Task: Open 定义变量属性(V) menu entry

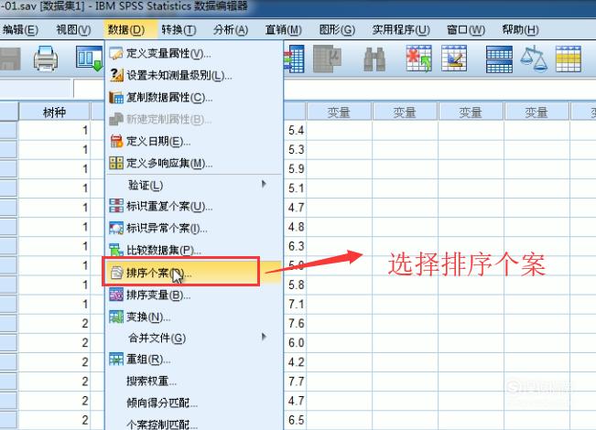Action: pos(194,54)
